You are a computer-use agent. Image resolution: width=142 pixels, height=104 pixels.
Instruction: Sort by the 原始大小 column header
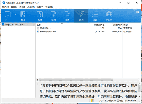tap(118, 25)
